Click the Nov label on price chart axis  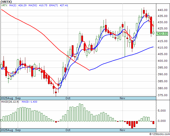pos(122,98)
